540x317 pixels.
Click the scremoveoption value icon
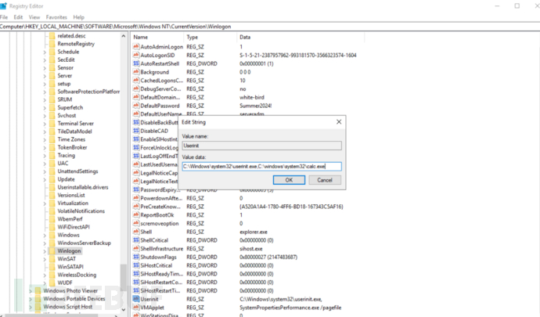(136, 223)
